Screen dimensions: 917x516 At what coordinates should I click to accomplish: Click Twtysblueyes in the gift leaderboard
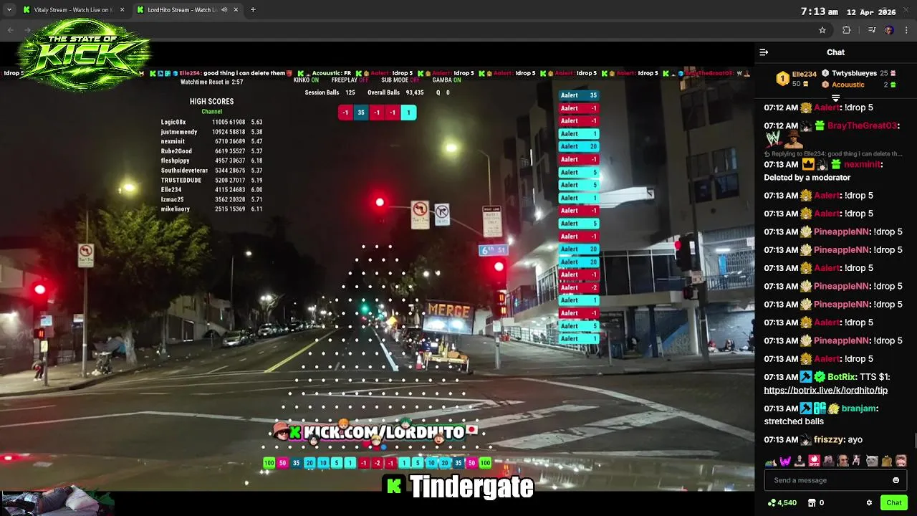tap(854, 73)
